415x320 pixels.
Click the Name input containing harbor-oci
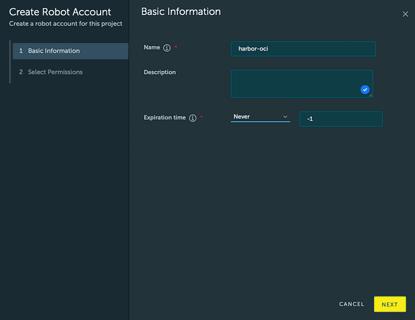pos(303,49)
